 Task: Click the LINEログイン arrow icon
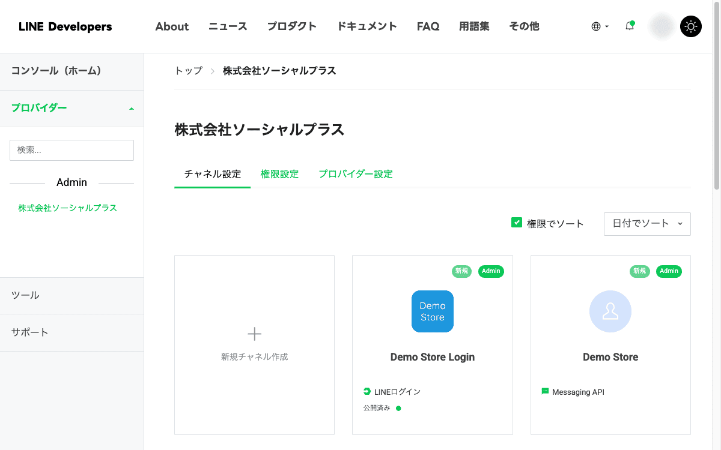(367, 392)
